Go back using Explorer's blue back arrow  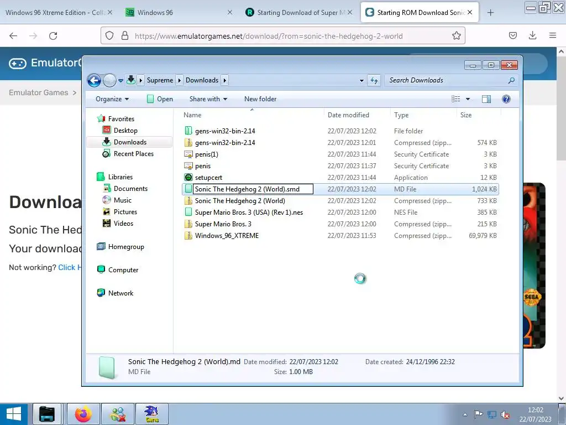click(94, 80)
